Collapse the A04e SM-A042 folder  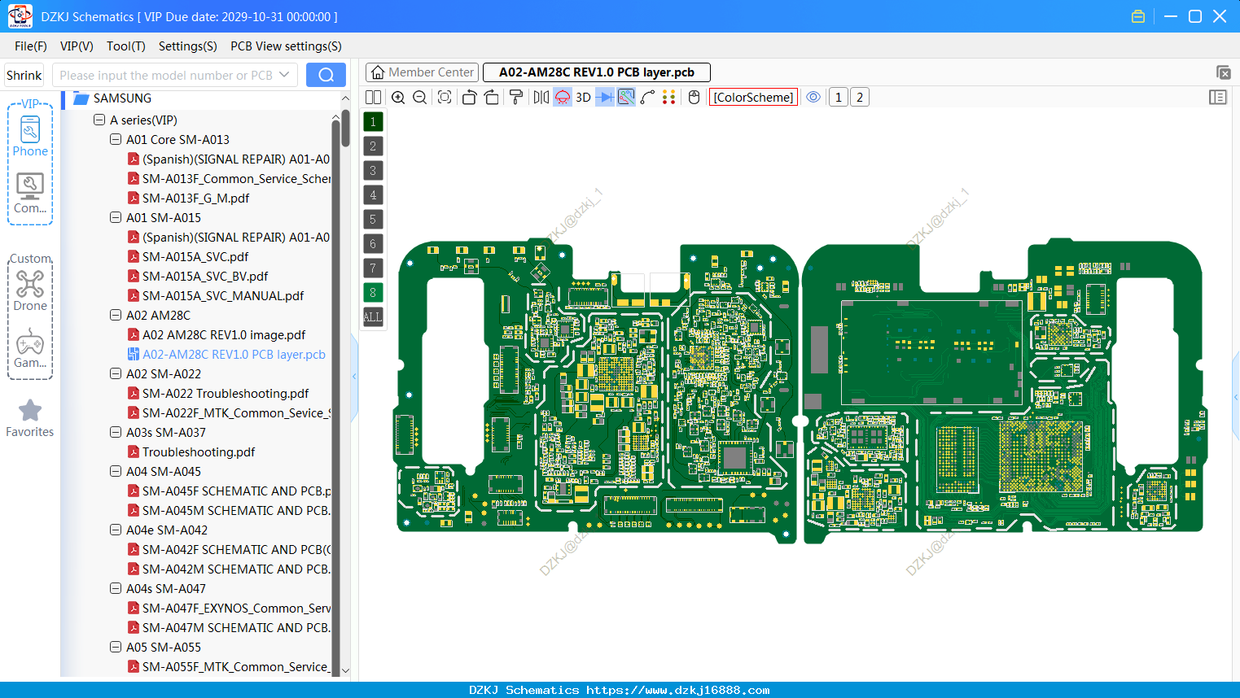pyautogui.click(x=116, y=530)
